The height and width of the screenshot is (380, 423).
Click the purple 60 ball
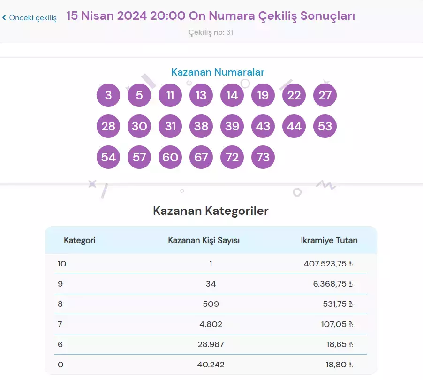pos(170,157)
